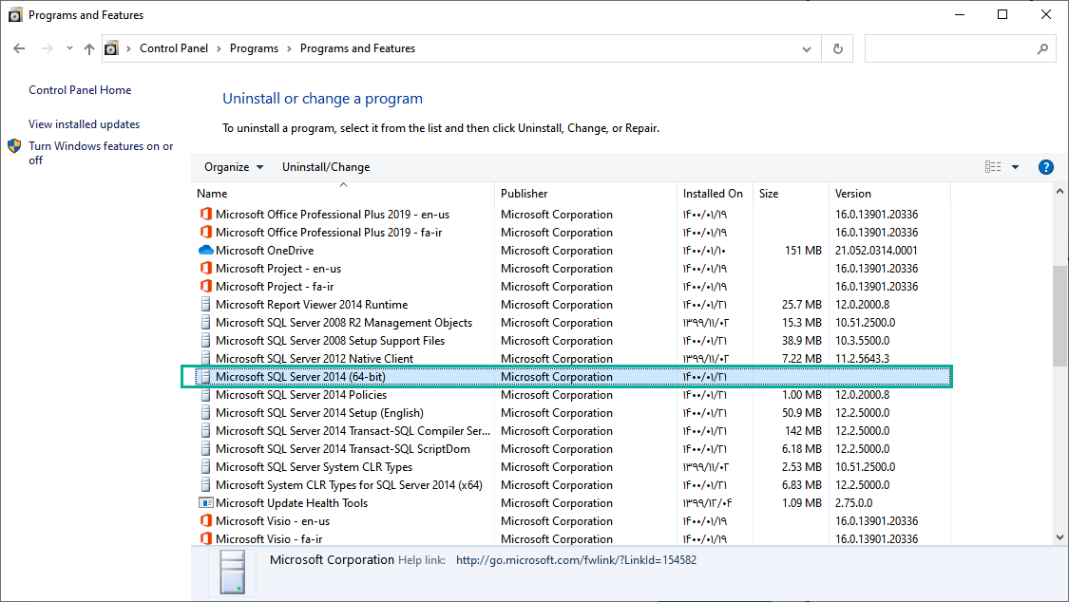Screen dimensions: 1069x602
Task: Click the icon beside Microsoft Project - fa-ir
Action: 205,286
